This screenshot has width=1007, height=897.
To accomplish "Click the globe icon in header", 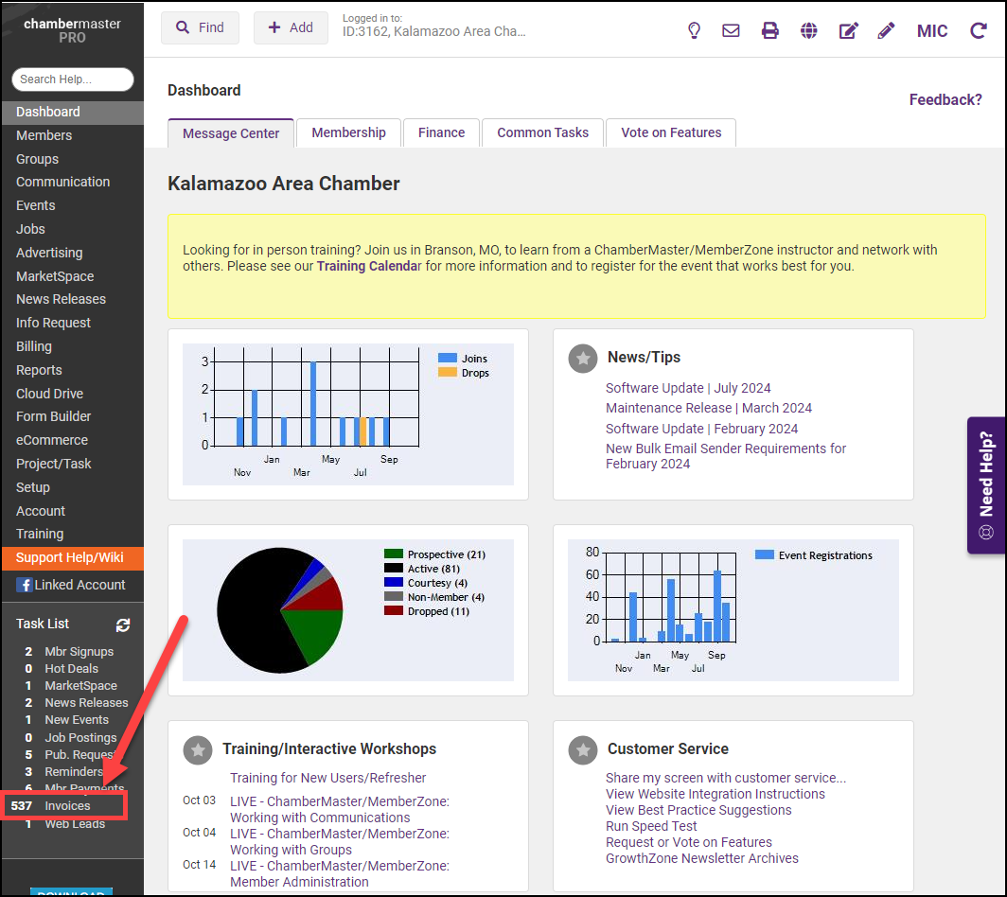I will click(x=808, y=30).
